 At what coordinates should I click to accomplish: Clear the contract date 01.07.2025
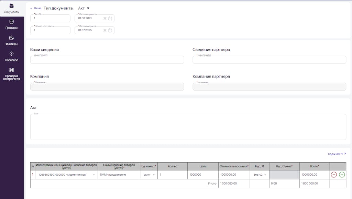(x=105, y=30)
